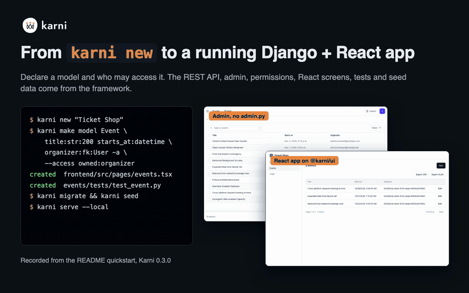469x293 pixels.
Task: Check the Profound Mobile Benchmark row checkbox
Action: click(x=209, y=180)
